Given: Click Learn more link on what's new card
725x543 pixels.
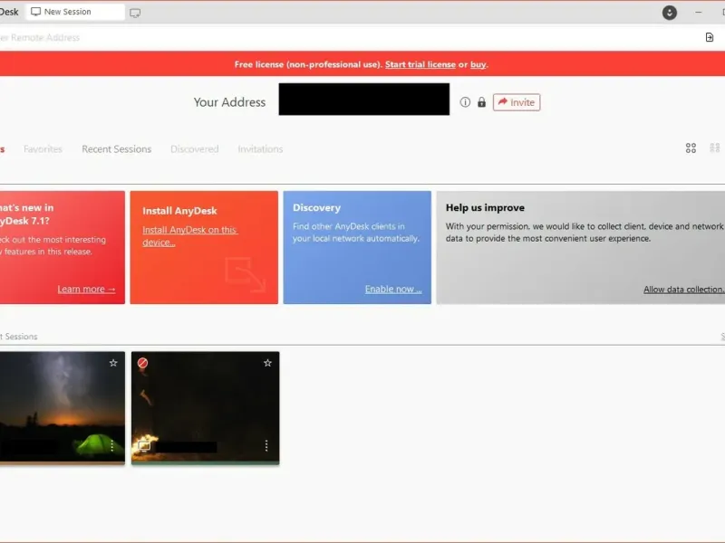Looking at the screenshot, I should [86, 290].
